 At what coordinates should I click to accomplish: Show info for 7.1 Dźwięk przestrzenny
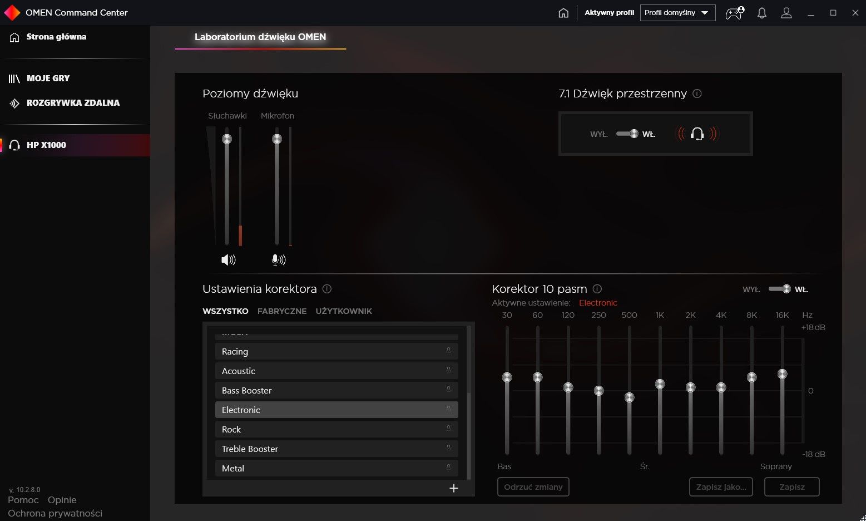(x=697, y=94)
